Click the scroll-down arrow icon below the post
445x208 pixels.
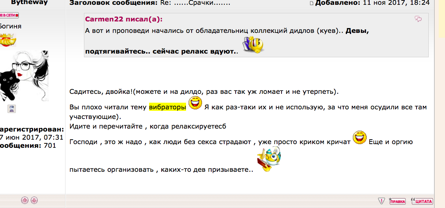pos(34,200)
